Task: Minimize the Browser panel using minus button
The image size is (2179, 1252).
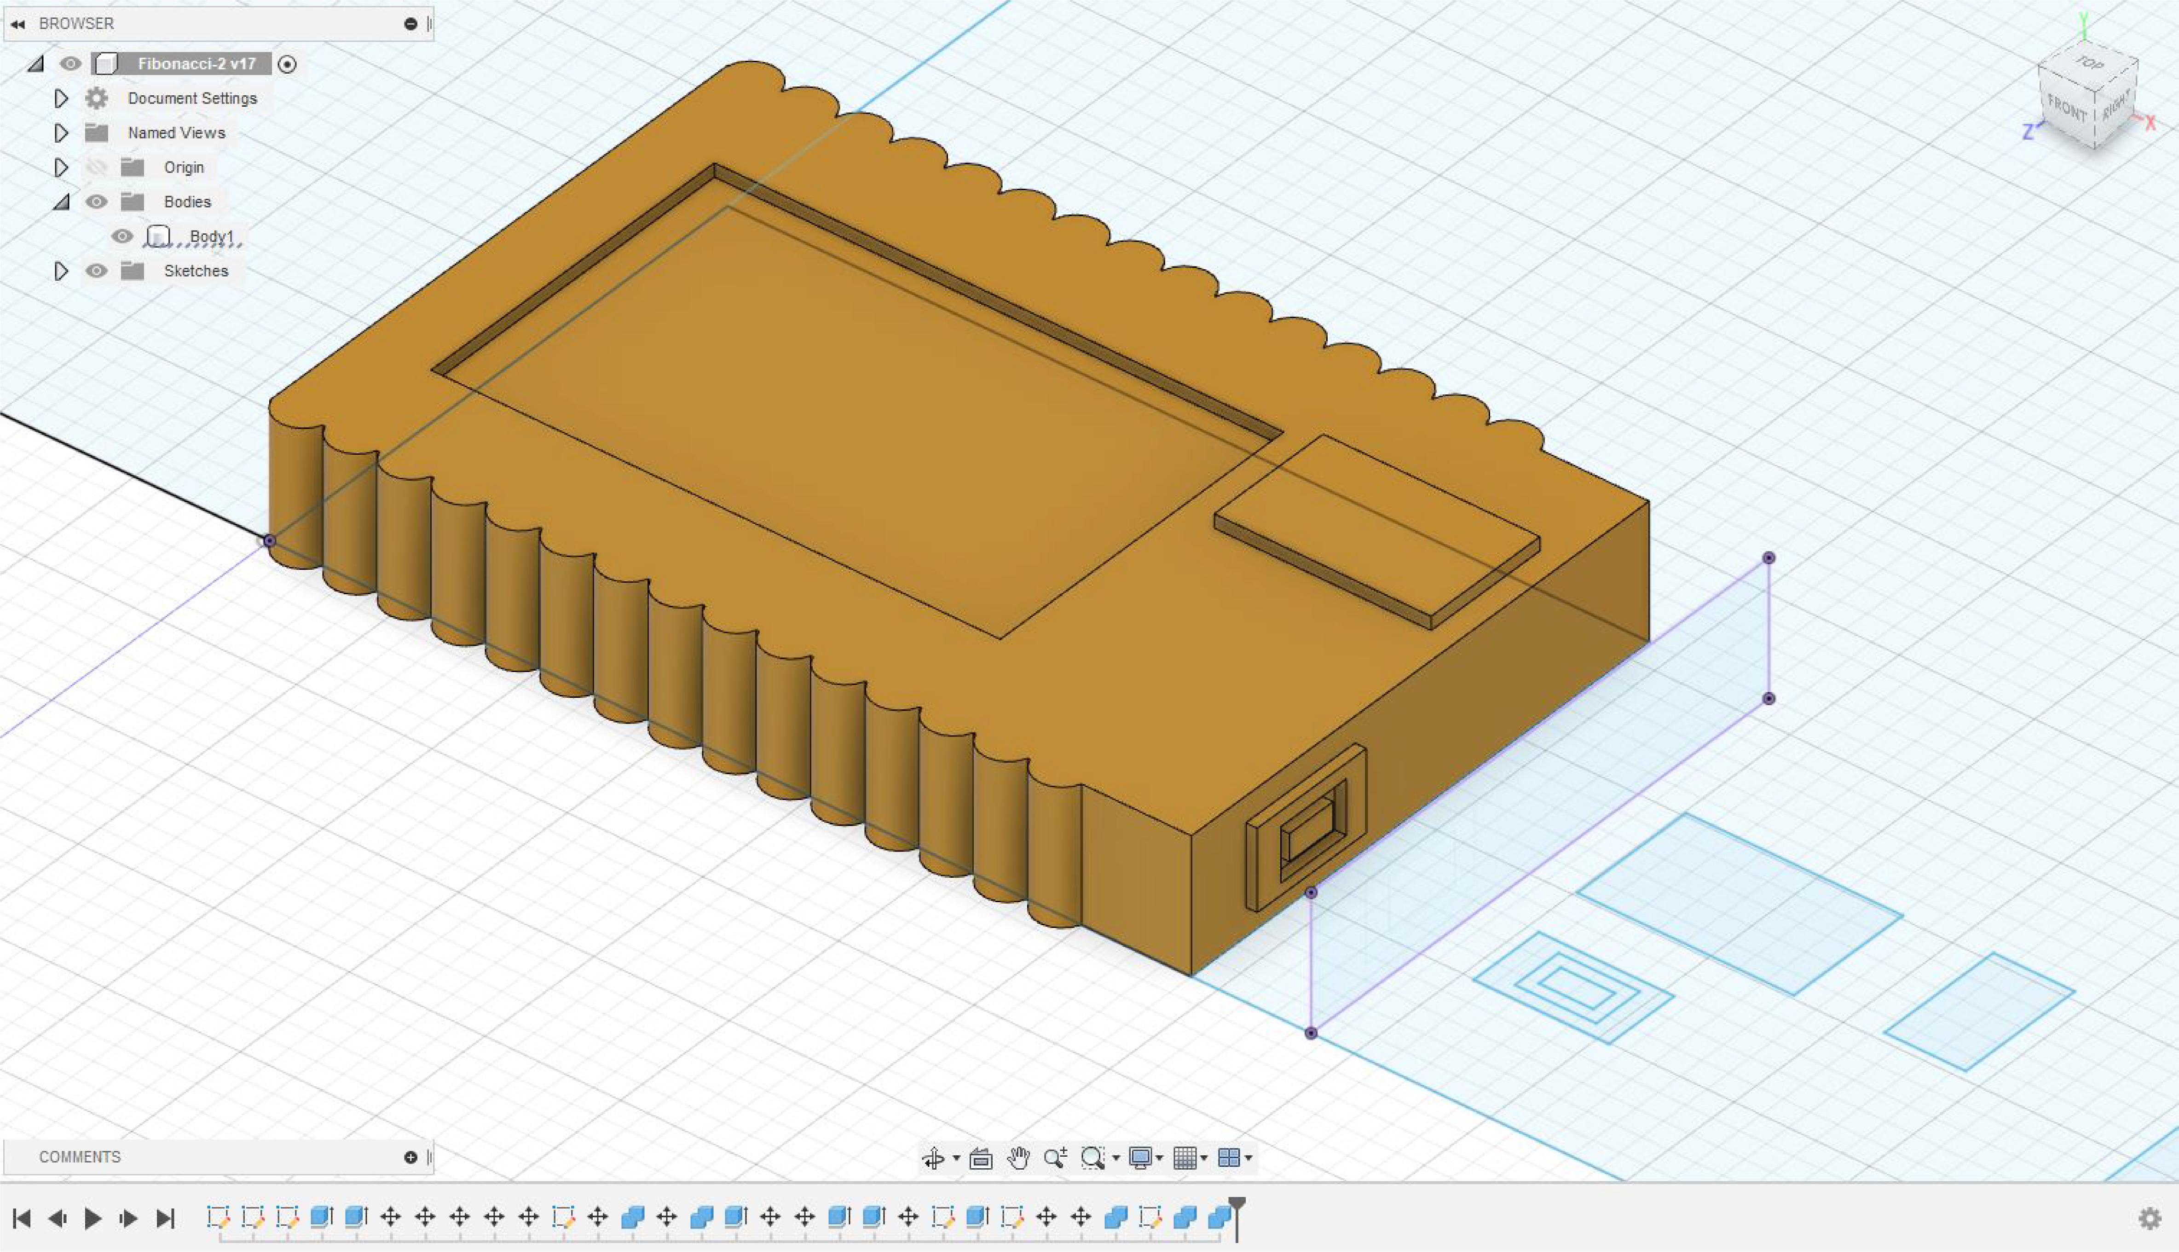Action: pos(411,24)
